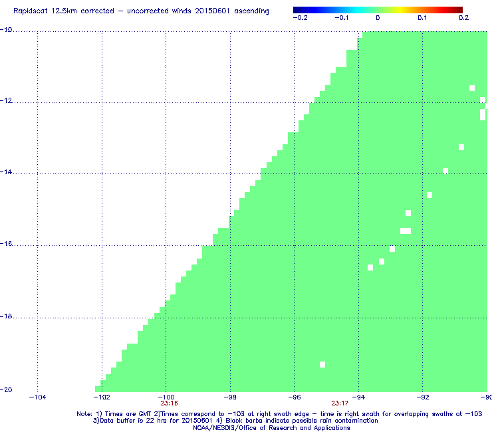Viewport: 492px width, 432px height.
Task: Click the color scale bar legend
Action: [x=378, y=10]
